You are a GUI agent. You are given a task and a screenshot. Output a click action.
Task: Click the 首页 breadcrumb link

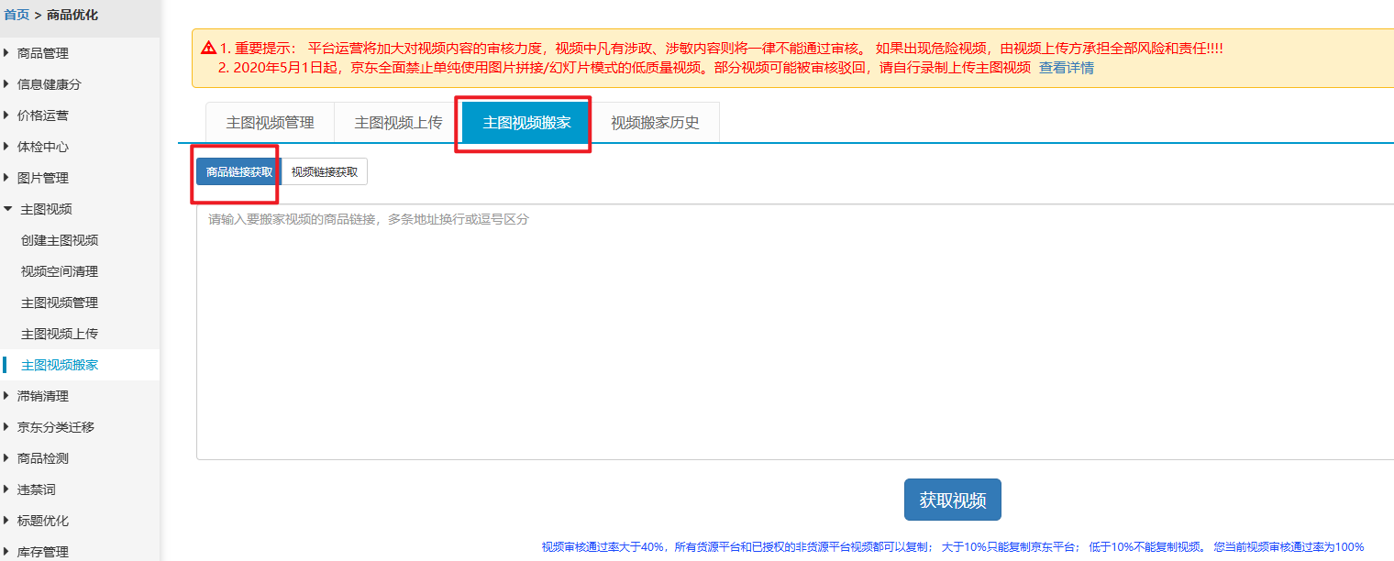(x=17, y=15)
